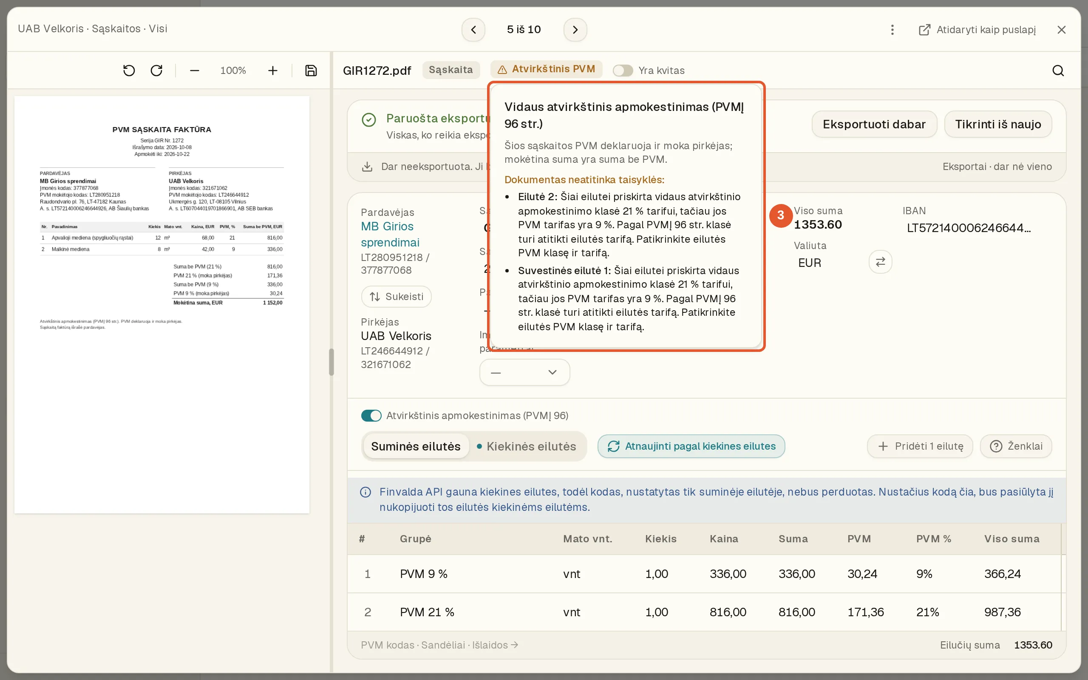Go to the previous document arrow
Image resolution: width=1088 pixels, height=680 pixels.
tap(473, 30)
